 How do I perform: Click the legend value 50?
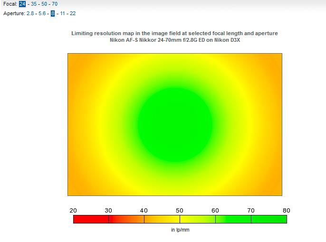[180, 211]
